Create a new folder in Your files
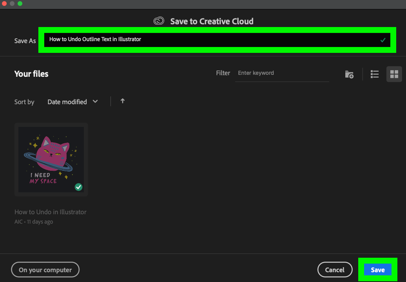The width and height of the screenshot is (406, 282). point(349,74)
